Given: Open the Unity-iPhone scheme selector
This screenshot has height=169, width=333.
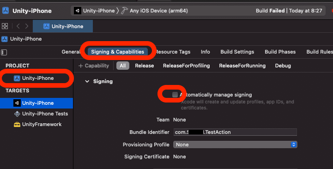Looking at the screenshot, I should [x=94, y=11].
